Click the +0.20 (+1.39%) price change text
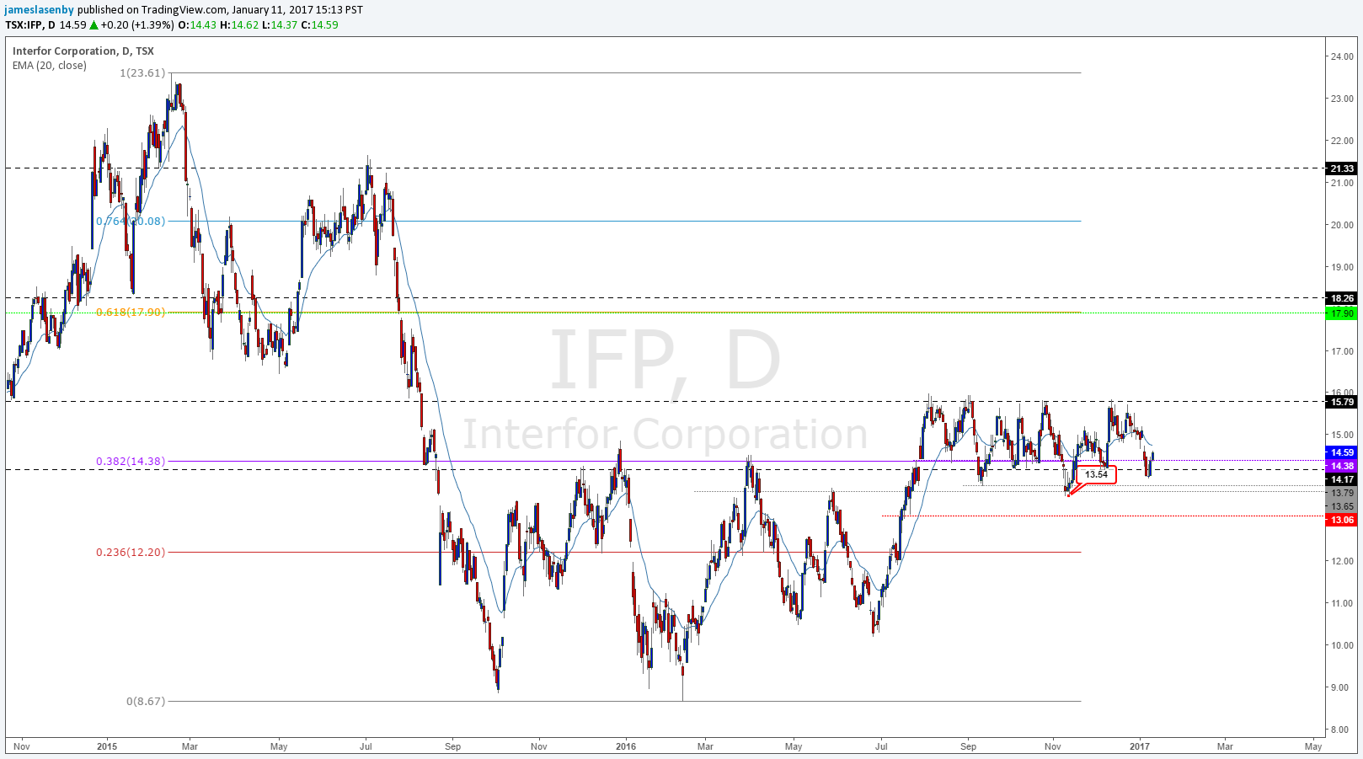Viewport: 1363px width, 759px height. click(137, 25)
